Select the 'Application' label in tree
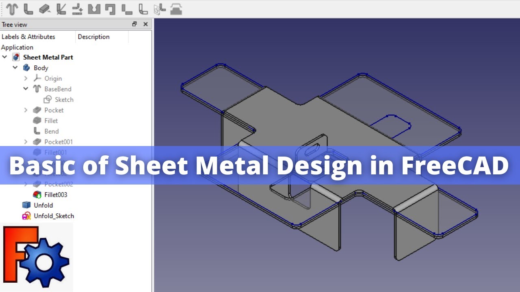The height and width of the screenshot is (292, 520). [x=17, y=47]
